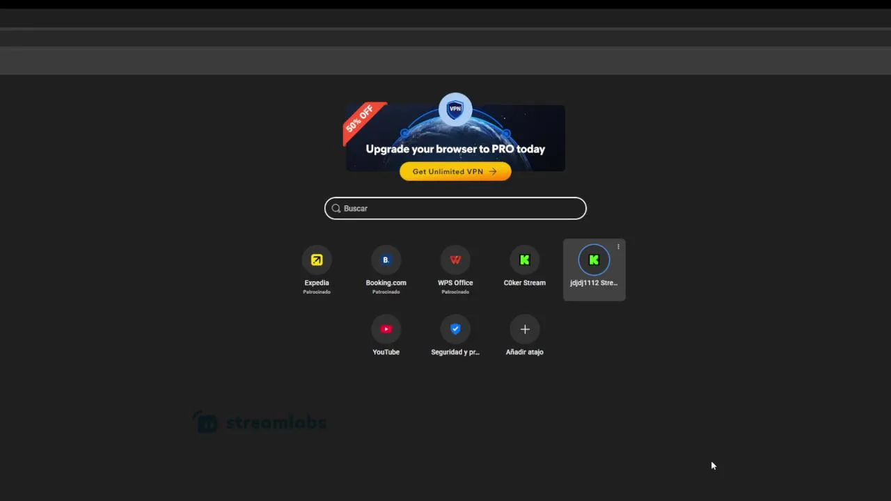The width and height of the screenshot is (891, 501).
Task: Click the VPN shield badge on the banner
Action: (455, 109)
